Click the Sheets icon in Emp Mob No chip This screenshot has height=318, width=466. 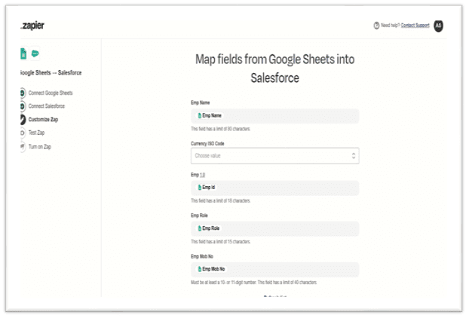(x=199, y=268)
